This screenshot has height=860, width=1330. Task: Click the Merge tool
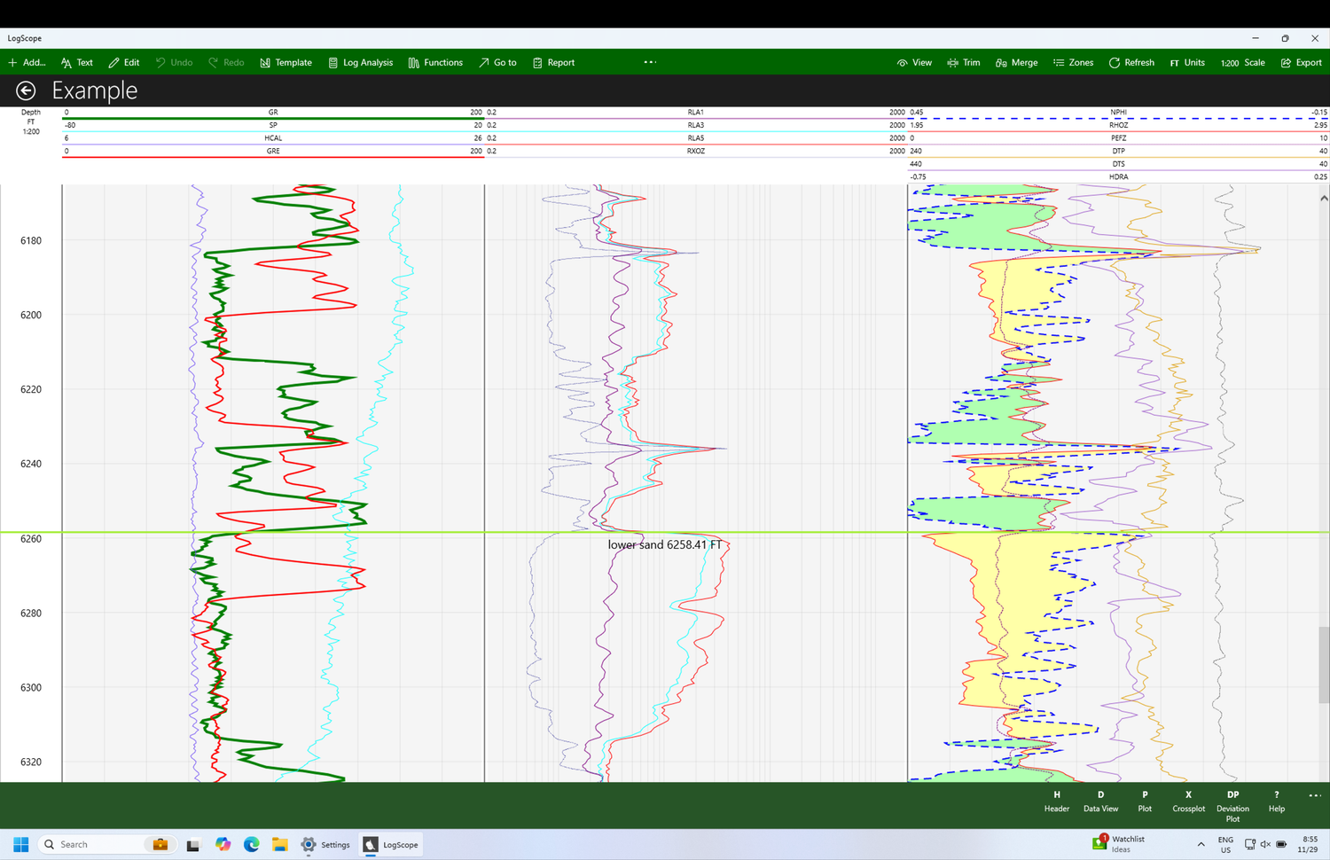click(x=1016, y=63)
